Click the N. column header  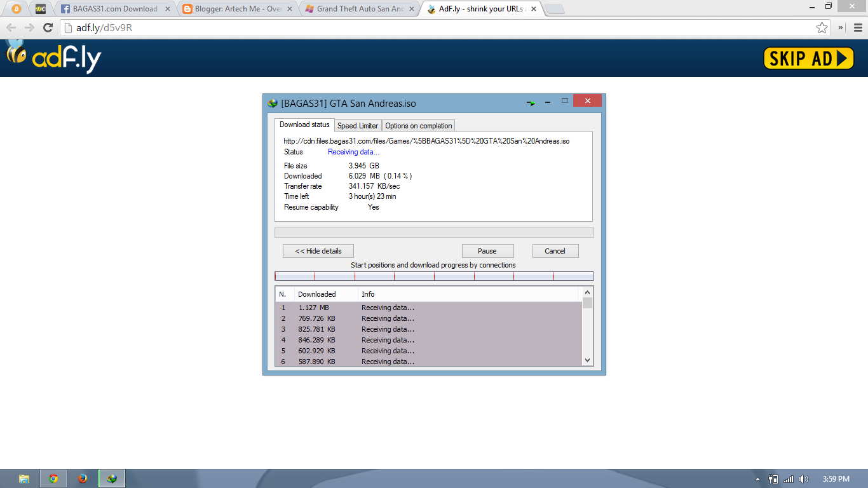[x=285, y=294]
